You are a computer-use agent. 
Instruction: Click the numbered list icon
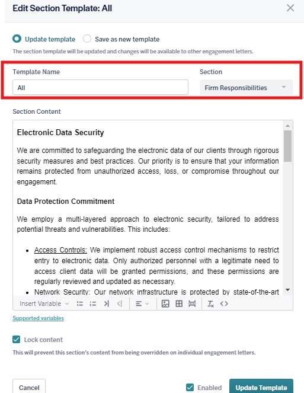pos(93,303)
